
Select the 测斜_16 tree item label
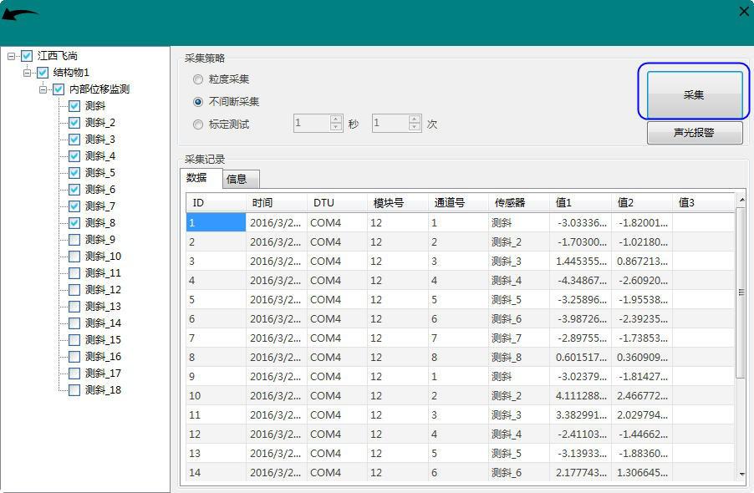click(x=103, y=357)
